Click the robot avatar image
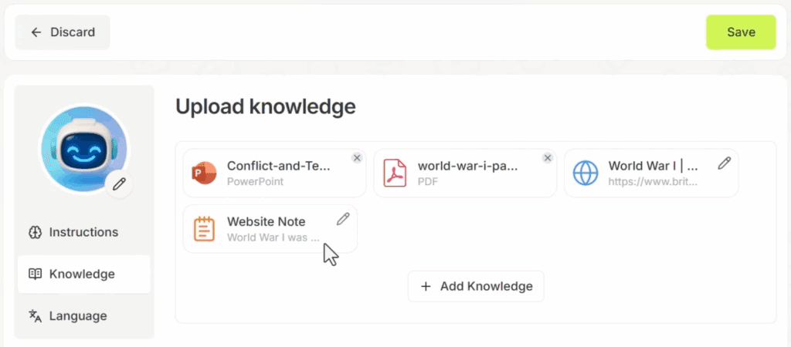The height and width of the screenshot is (347, 791). (83, 149)
